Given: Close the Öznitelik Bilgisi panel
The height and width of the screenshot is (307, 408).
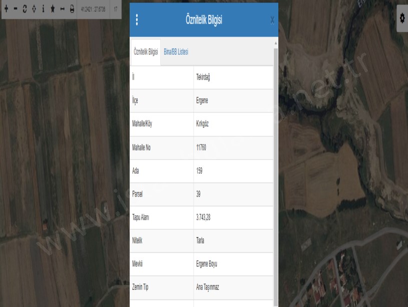Looking at the screenshot, I should pyautogui.click(x=272, y=20).
